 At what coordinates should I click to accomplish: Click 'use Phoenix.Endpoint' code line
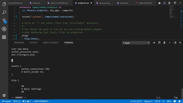tap(47, 10)
